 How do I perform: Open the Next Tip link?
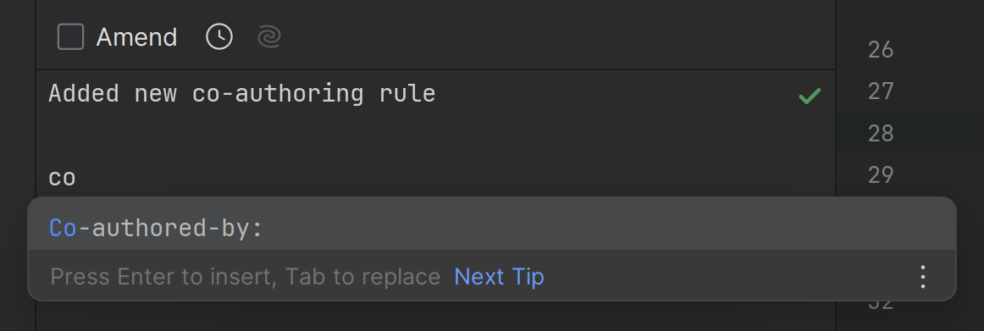click(x=499, y=277)
